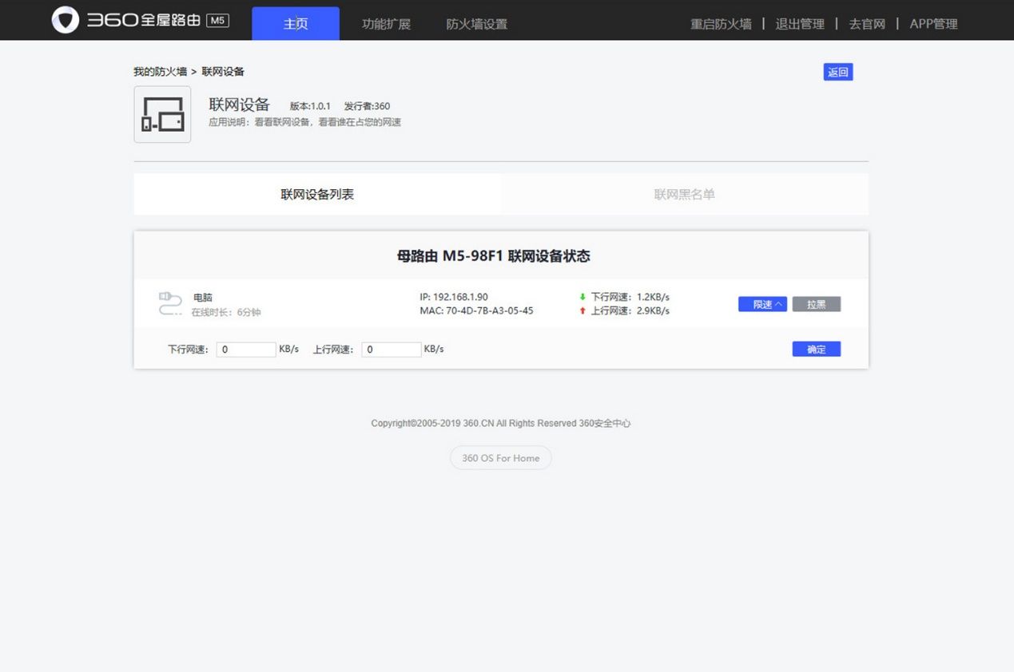Viewport: 1014px width, 672px height.
Task: Click the 拉黑 button
Action: coord(817,304)
